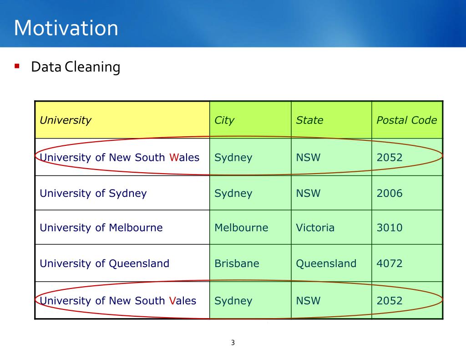Click the University column header
Viewport: 466px width, 350px height.
coord(122,120)
